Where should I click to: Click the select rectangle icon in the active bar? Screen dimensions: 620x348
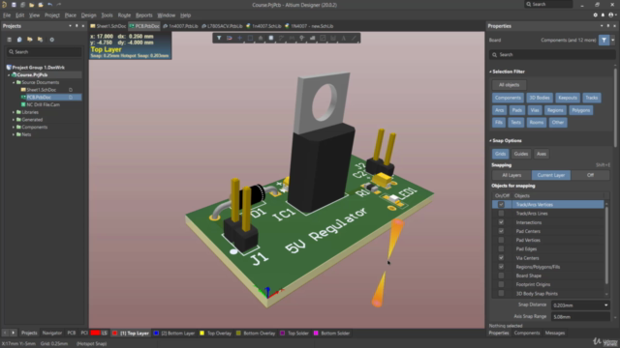(x=250, y=38)
